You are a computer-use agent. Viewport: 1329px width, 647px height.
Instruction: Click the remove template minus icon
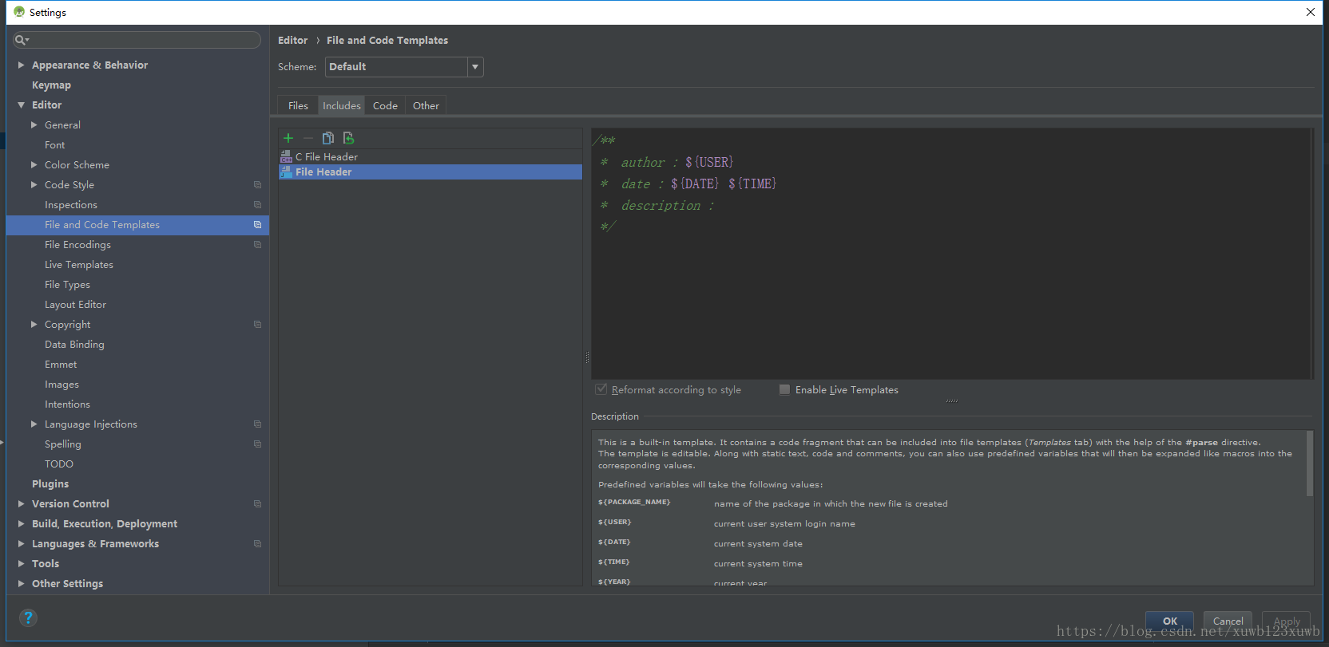coord(308,138)
